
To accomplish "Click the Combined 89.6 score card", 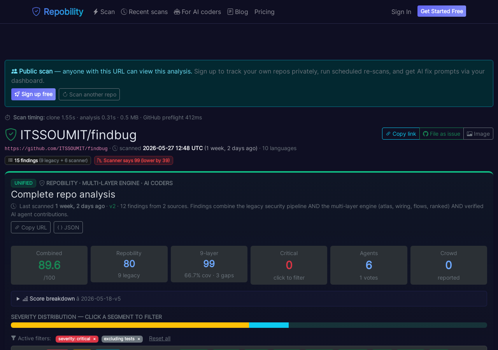I will [49, 265].
